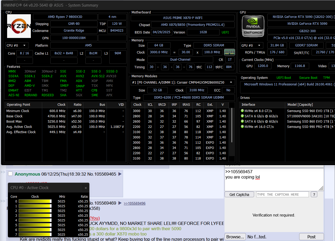Close the CPU #0 Active Clock window
Viewport: 335px width, 241px height.
[x=86, y=188]
